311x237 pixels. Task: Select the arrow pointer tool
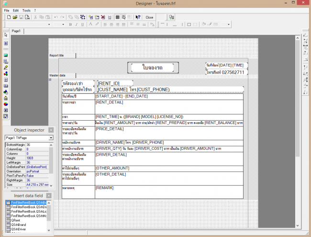coord(6,35)
